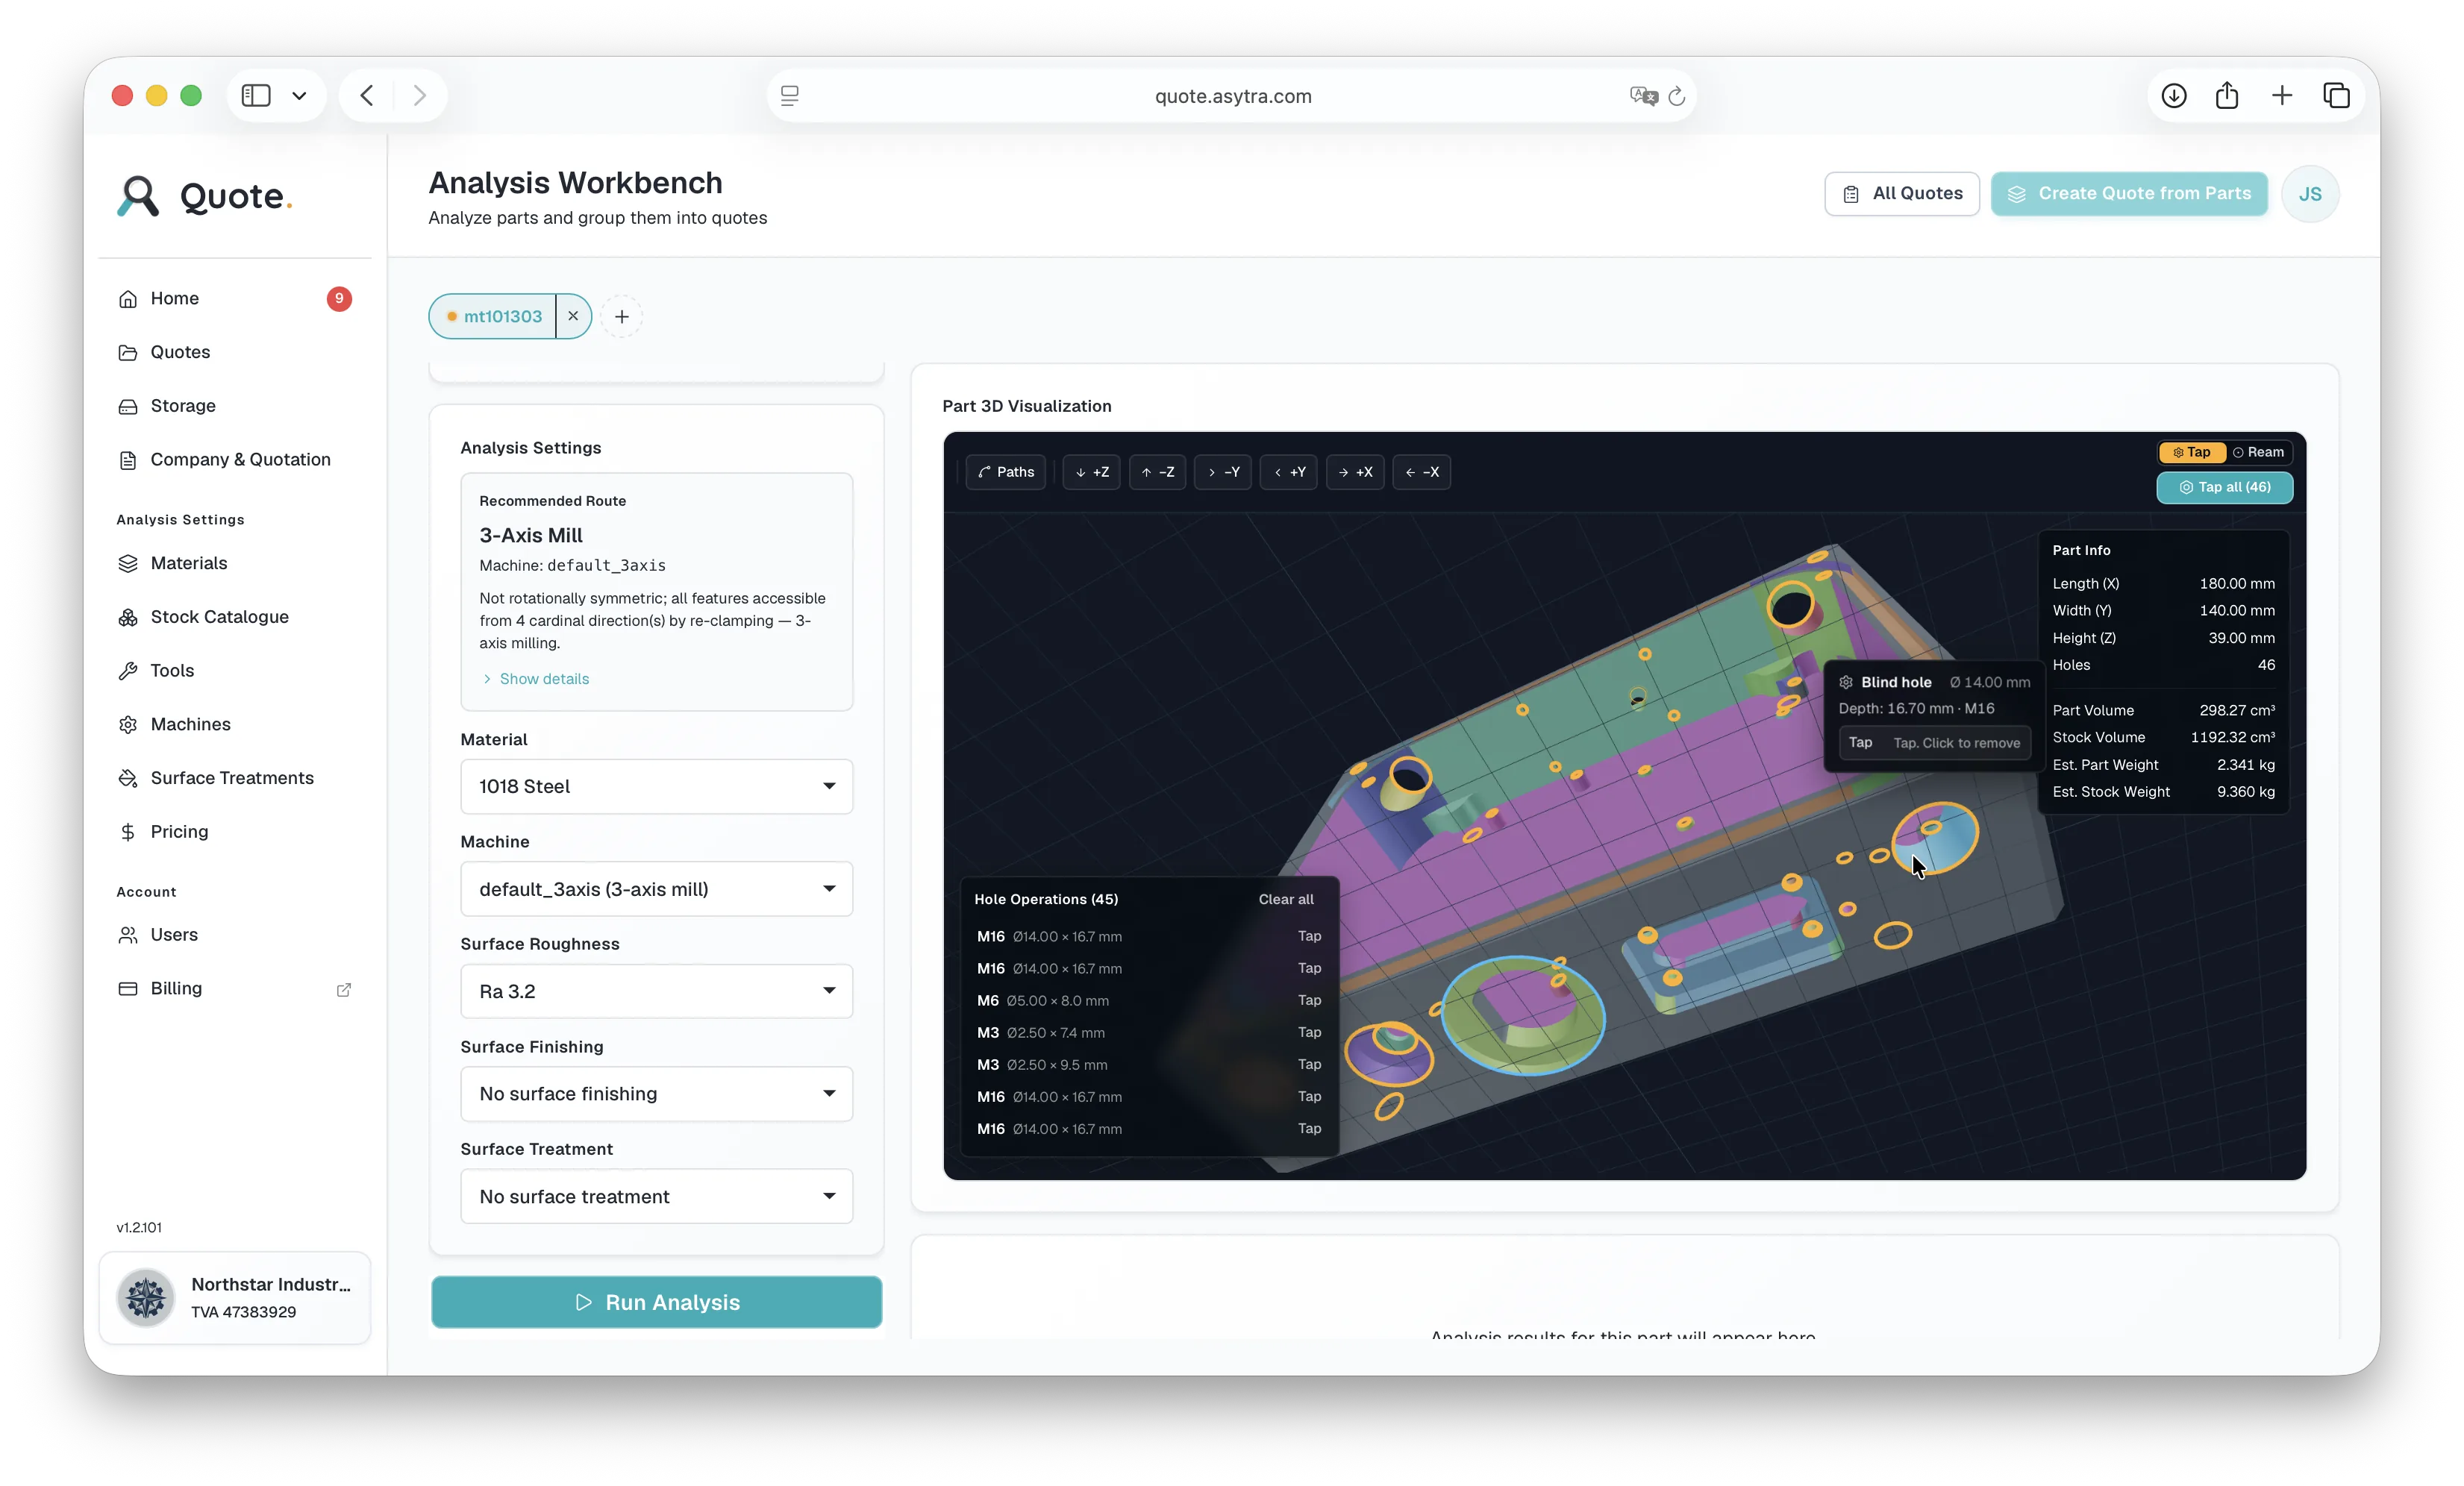Open Pricing settings
The image size is (2464, 1486).
(x=235, y=832)
